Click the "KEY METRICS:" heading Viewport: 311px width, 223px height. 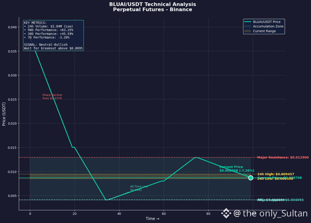[x=35, y=23]
